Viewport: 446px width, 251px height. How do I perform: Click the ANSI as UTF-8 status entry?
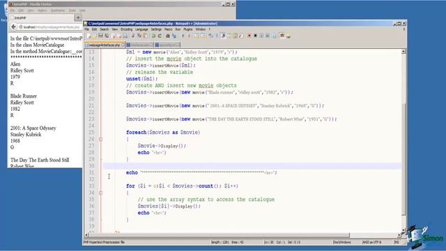(x=371, y=242)
